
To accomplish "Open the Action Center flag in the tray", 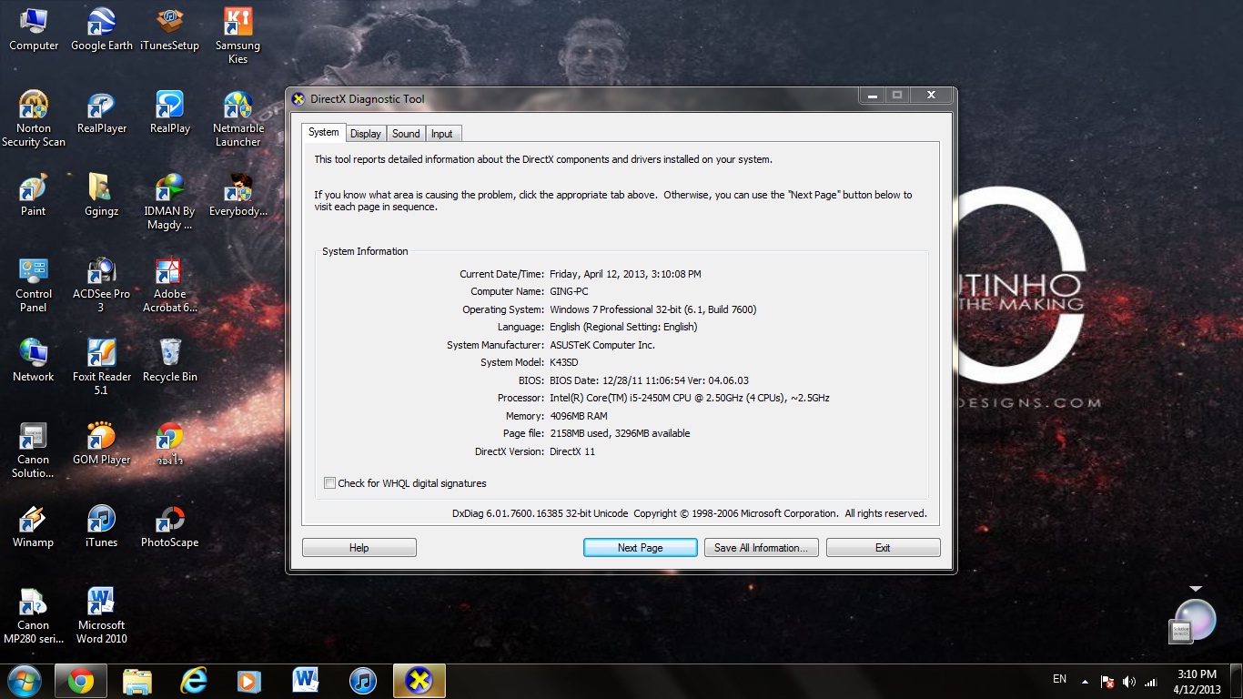I will 1107,682.
